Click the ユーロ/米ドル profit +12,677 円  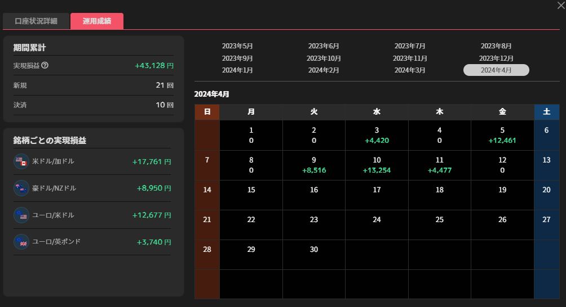152,215
